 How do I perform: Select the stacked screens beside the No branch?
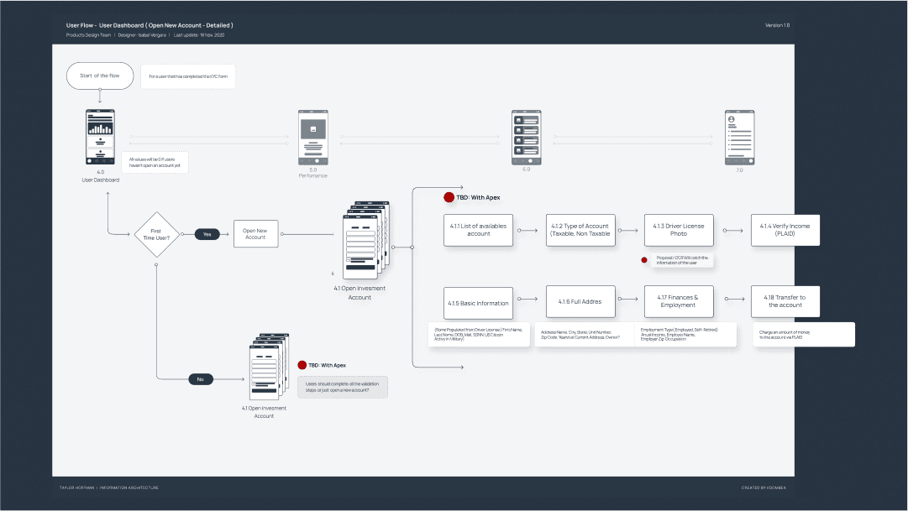point(269,367)
